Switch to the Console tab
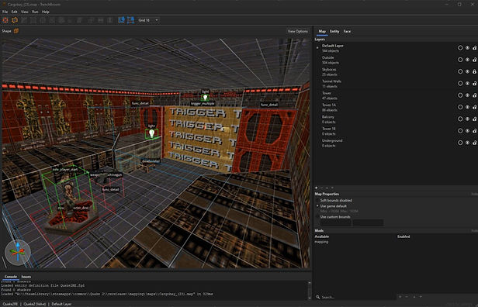This screenshot has height=307, width=478. coord(11,277)
